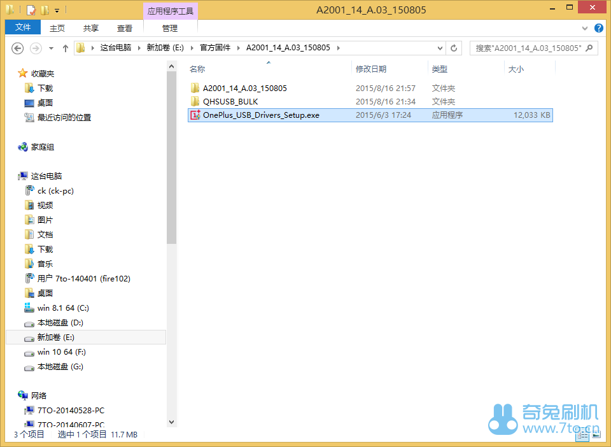Open the Customize Quick Access Toolbar dropdown
The height and width of the screenshot is (447, 611).
(57, 11)
